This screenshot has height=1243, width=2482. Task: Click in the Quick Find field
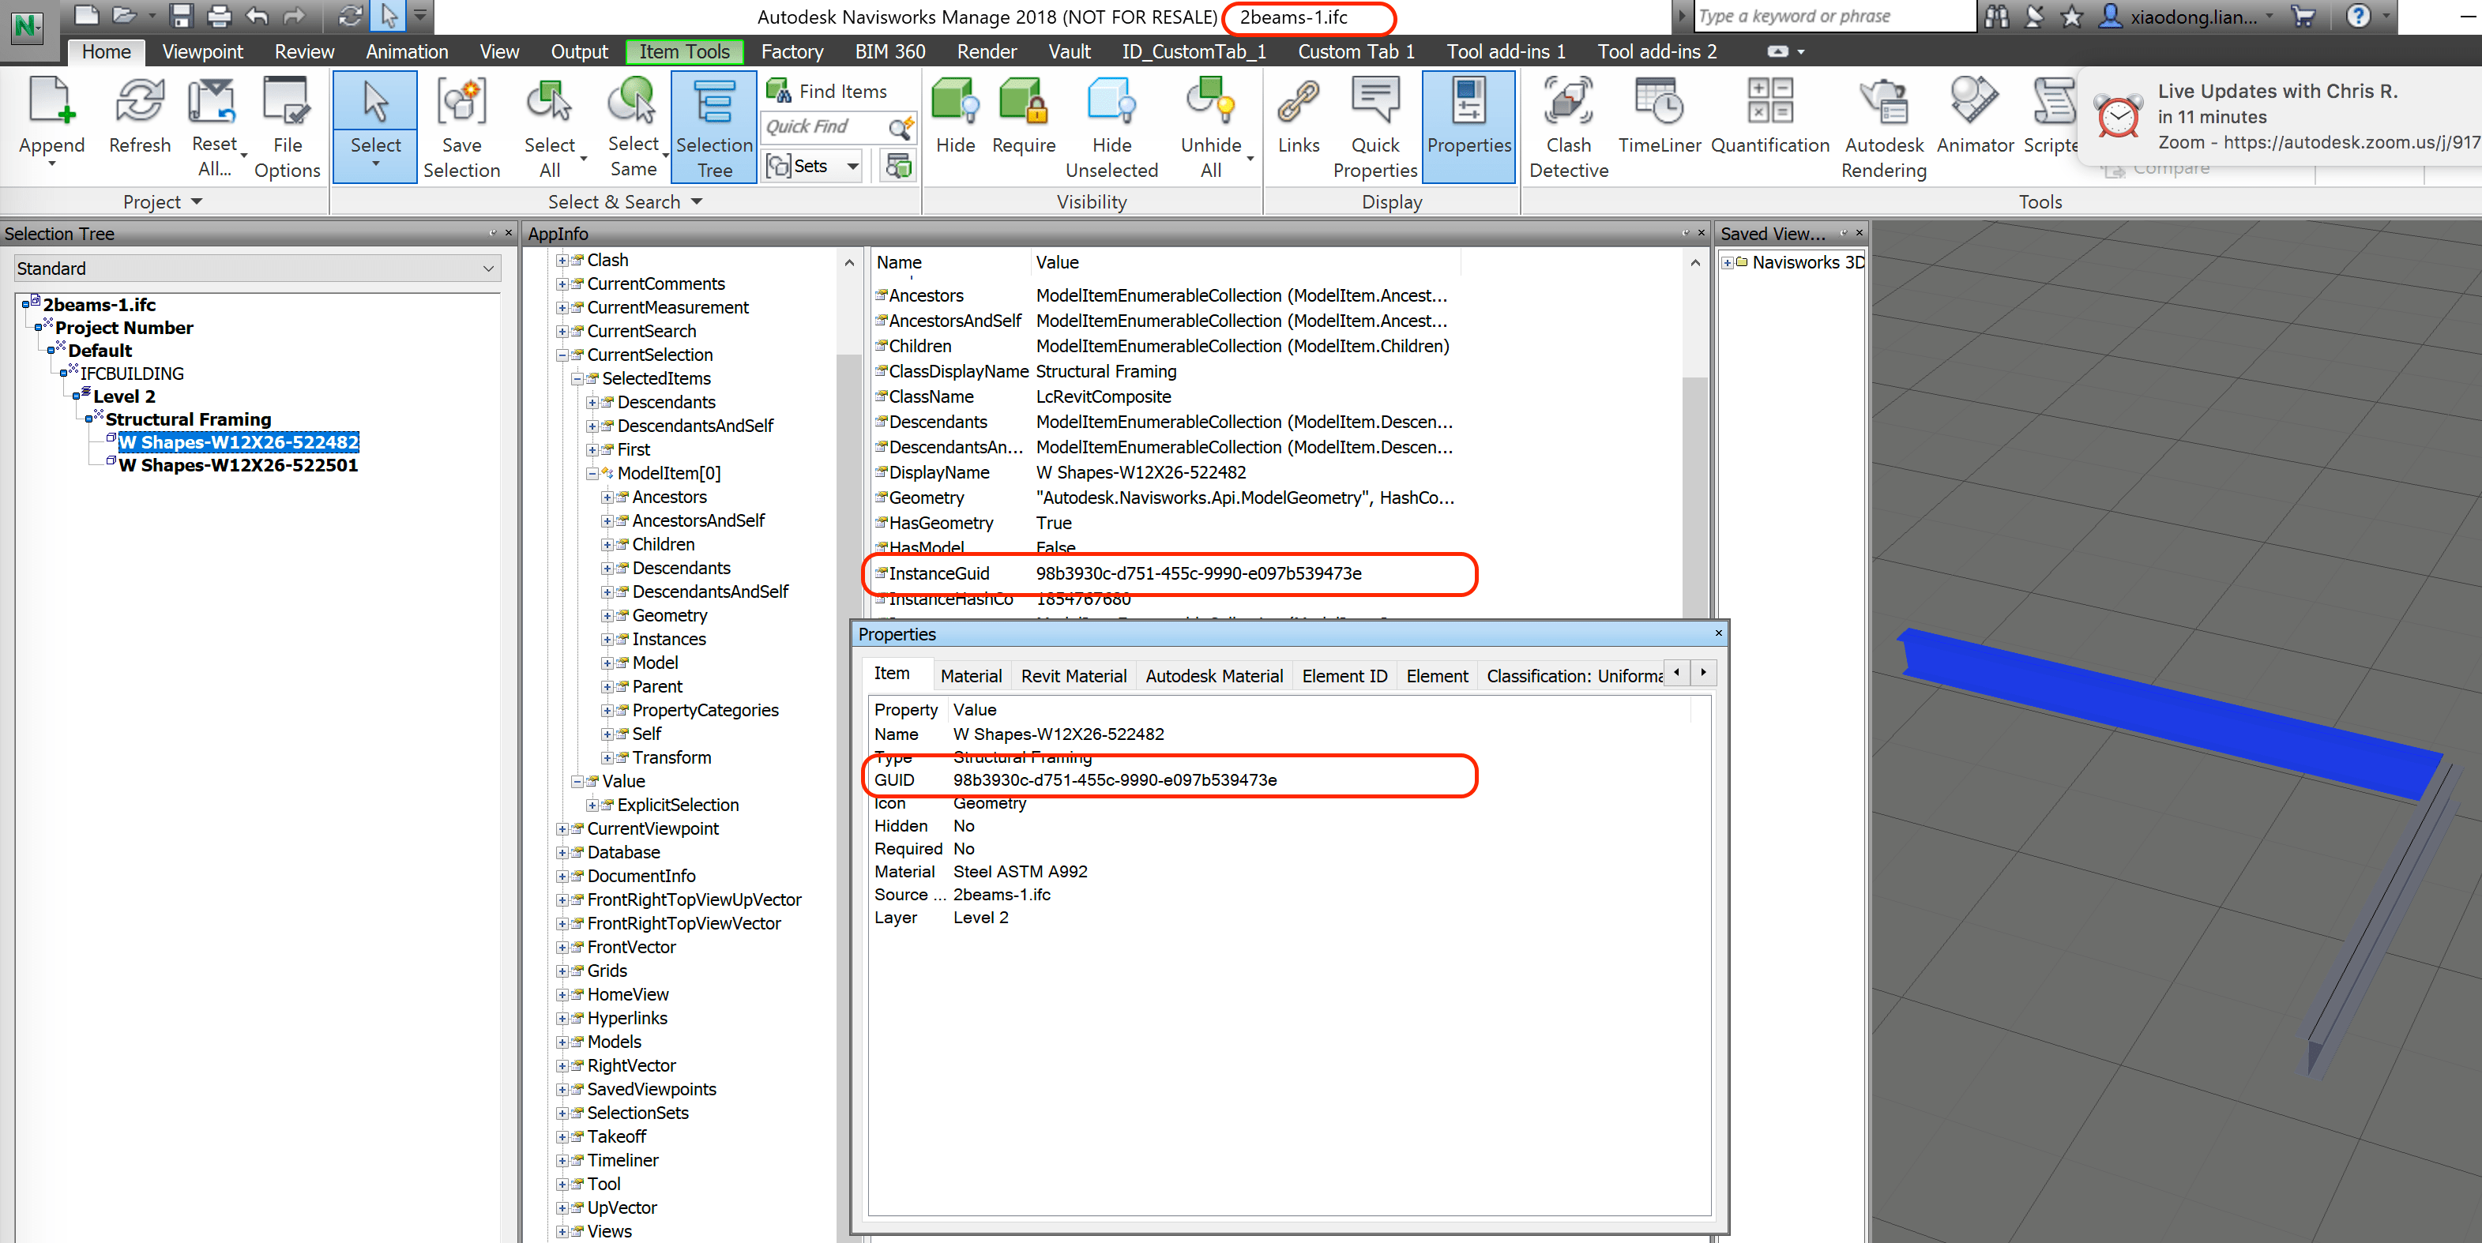coord(825,127)
